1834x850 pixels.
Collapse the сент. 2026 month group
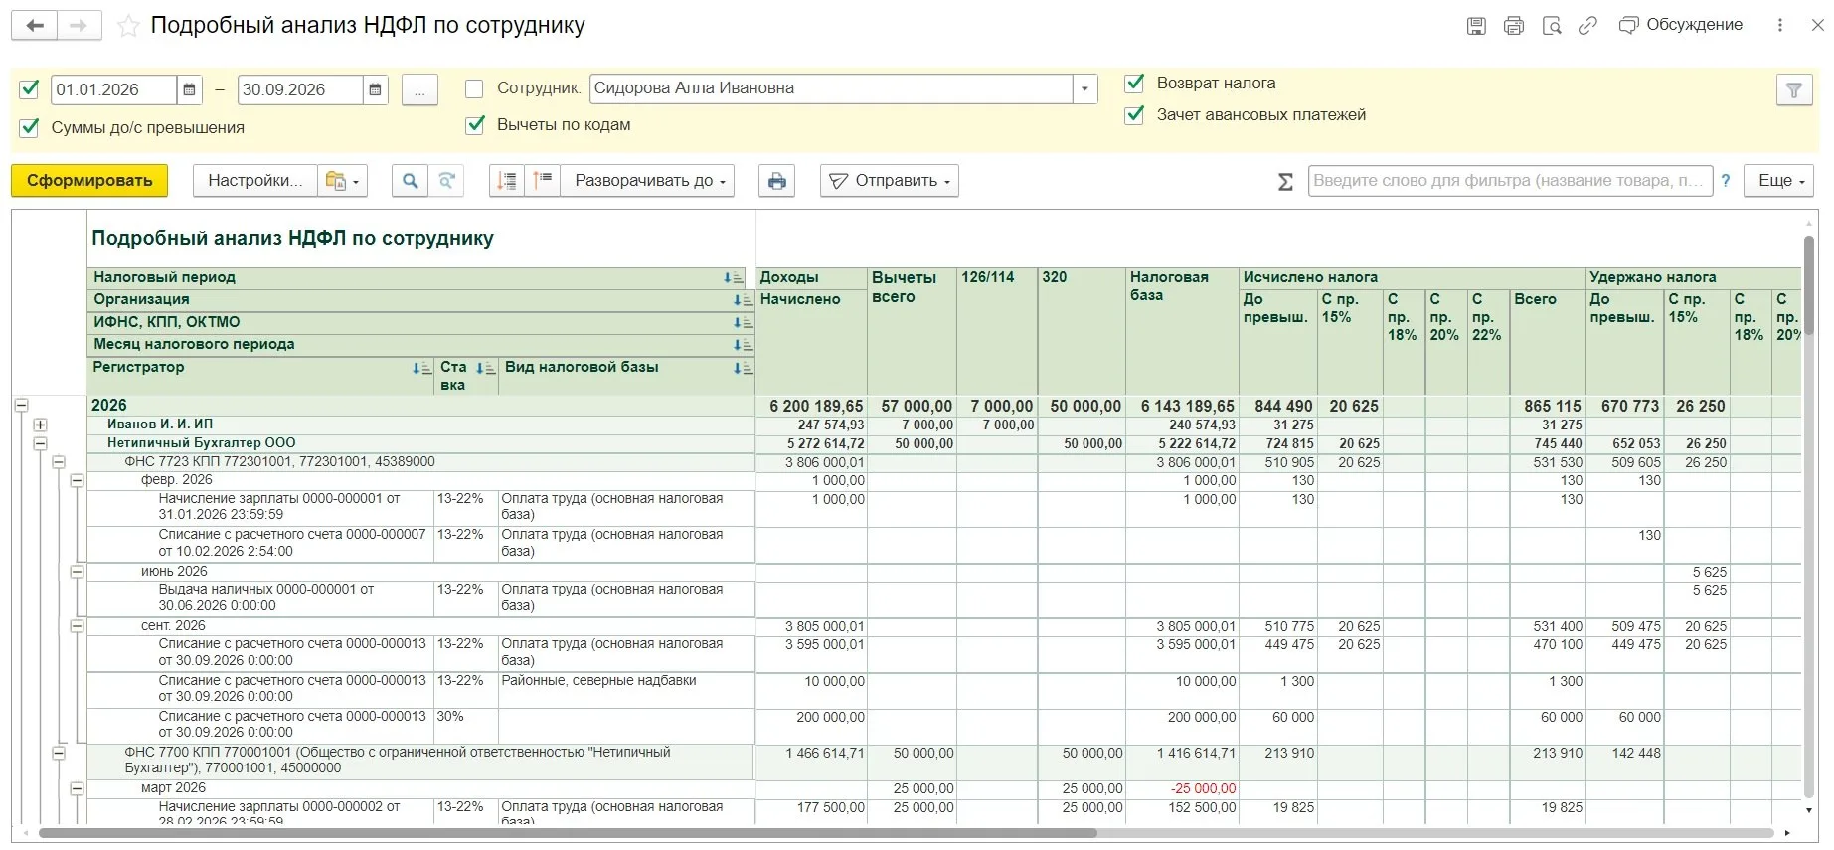click(x=77, y=626)
